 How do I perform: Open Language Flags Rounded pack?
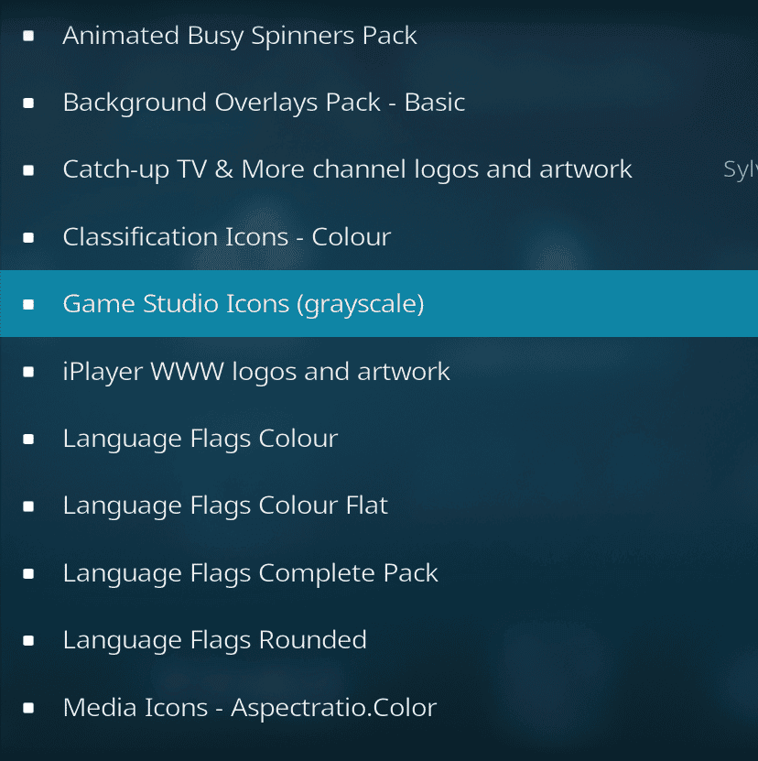(214, 639)
